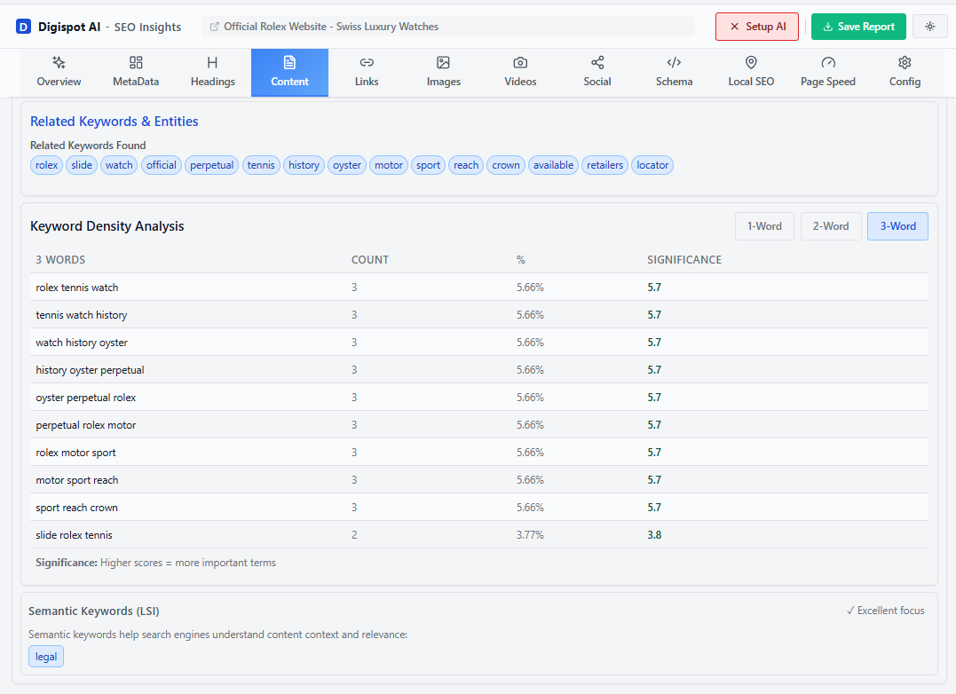Open the Social analysis tab

(x=597, y=71)
